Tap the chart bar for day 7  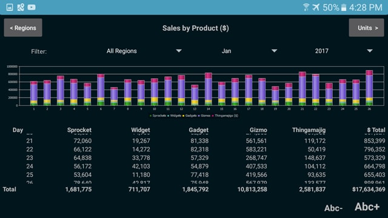click(x=114, y=96)
